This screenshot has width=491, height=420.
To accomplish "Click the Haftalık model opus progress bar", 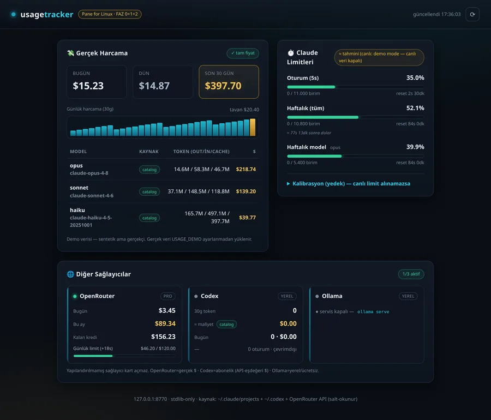I will click(x=355, y=156).
